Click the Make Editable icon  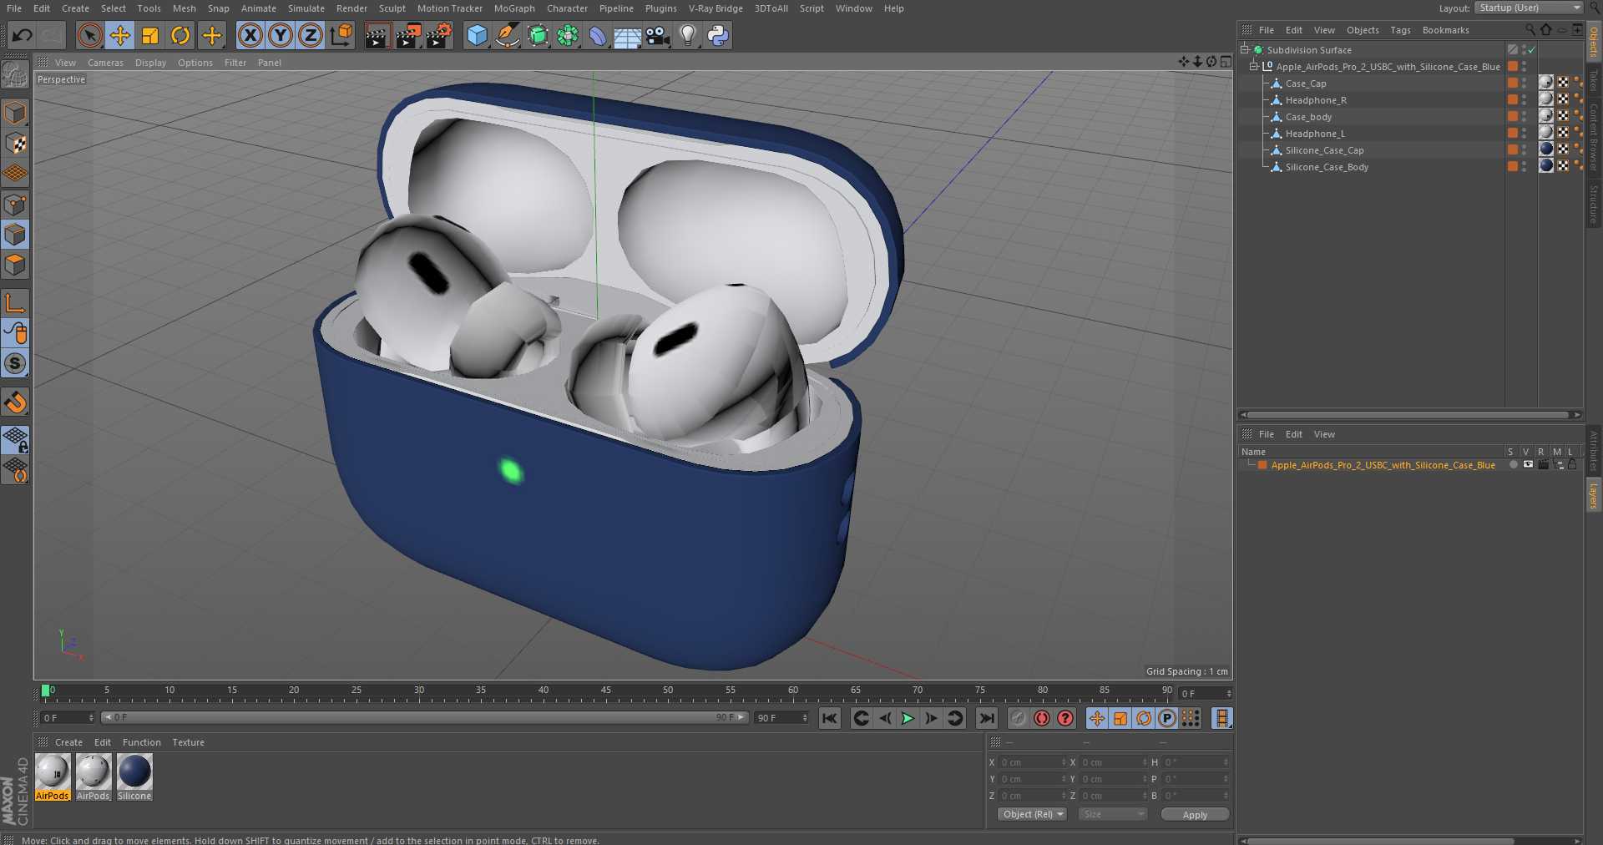pyautogui.click(x=15, y=76)
